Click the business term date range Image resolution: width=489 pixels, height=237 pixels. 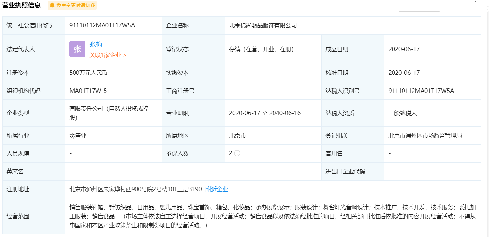[x=264, y=113]
